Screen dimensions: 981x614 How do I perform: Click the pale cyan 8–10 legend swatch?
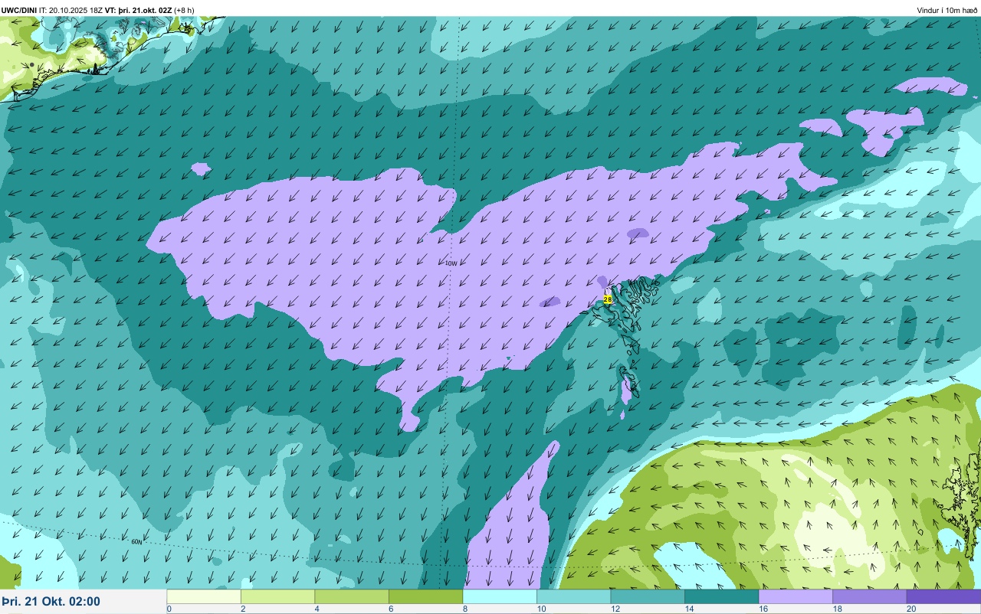(500, 596)
